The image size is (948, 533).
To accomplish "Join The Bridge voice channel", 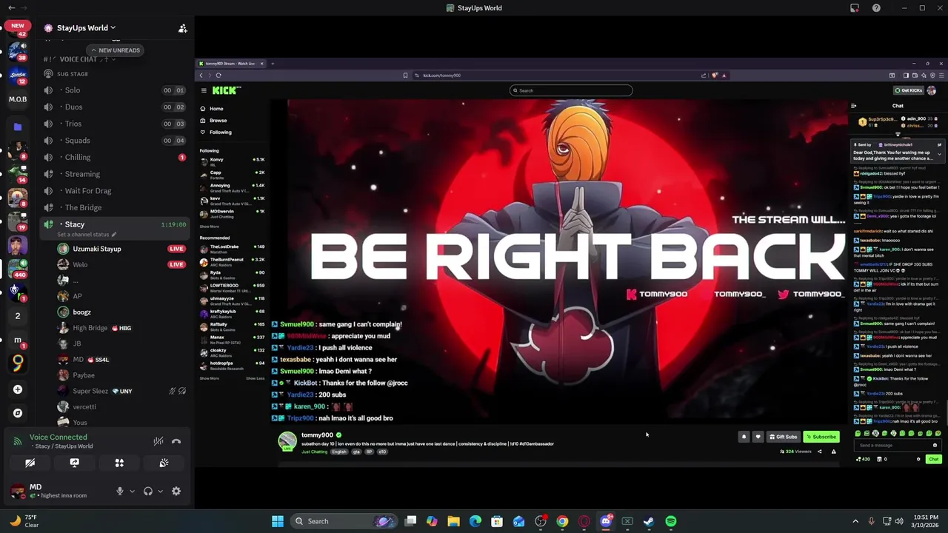I will (115, 207).
